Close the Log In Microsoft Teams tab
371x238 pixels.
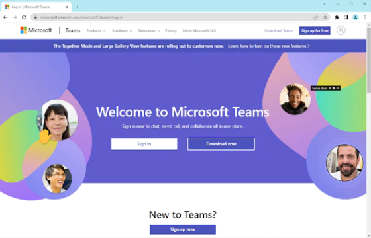click(67, 7)
